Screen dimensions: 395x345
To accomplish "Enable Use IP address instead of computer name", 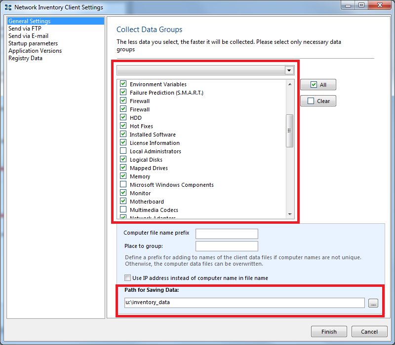I will click(x=127, y=277).
